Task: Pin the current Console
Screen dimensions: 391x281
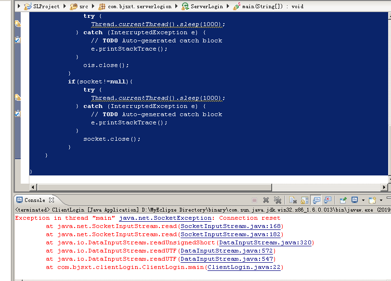Action: [x=343, y=200]
